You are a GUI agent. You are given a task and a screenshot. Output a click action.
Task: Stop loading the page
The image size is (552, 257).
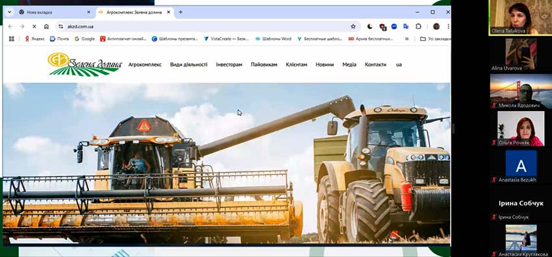(34, 27)
